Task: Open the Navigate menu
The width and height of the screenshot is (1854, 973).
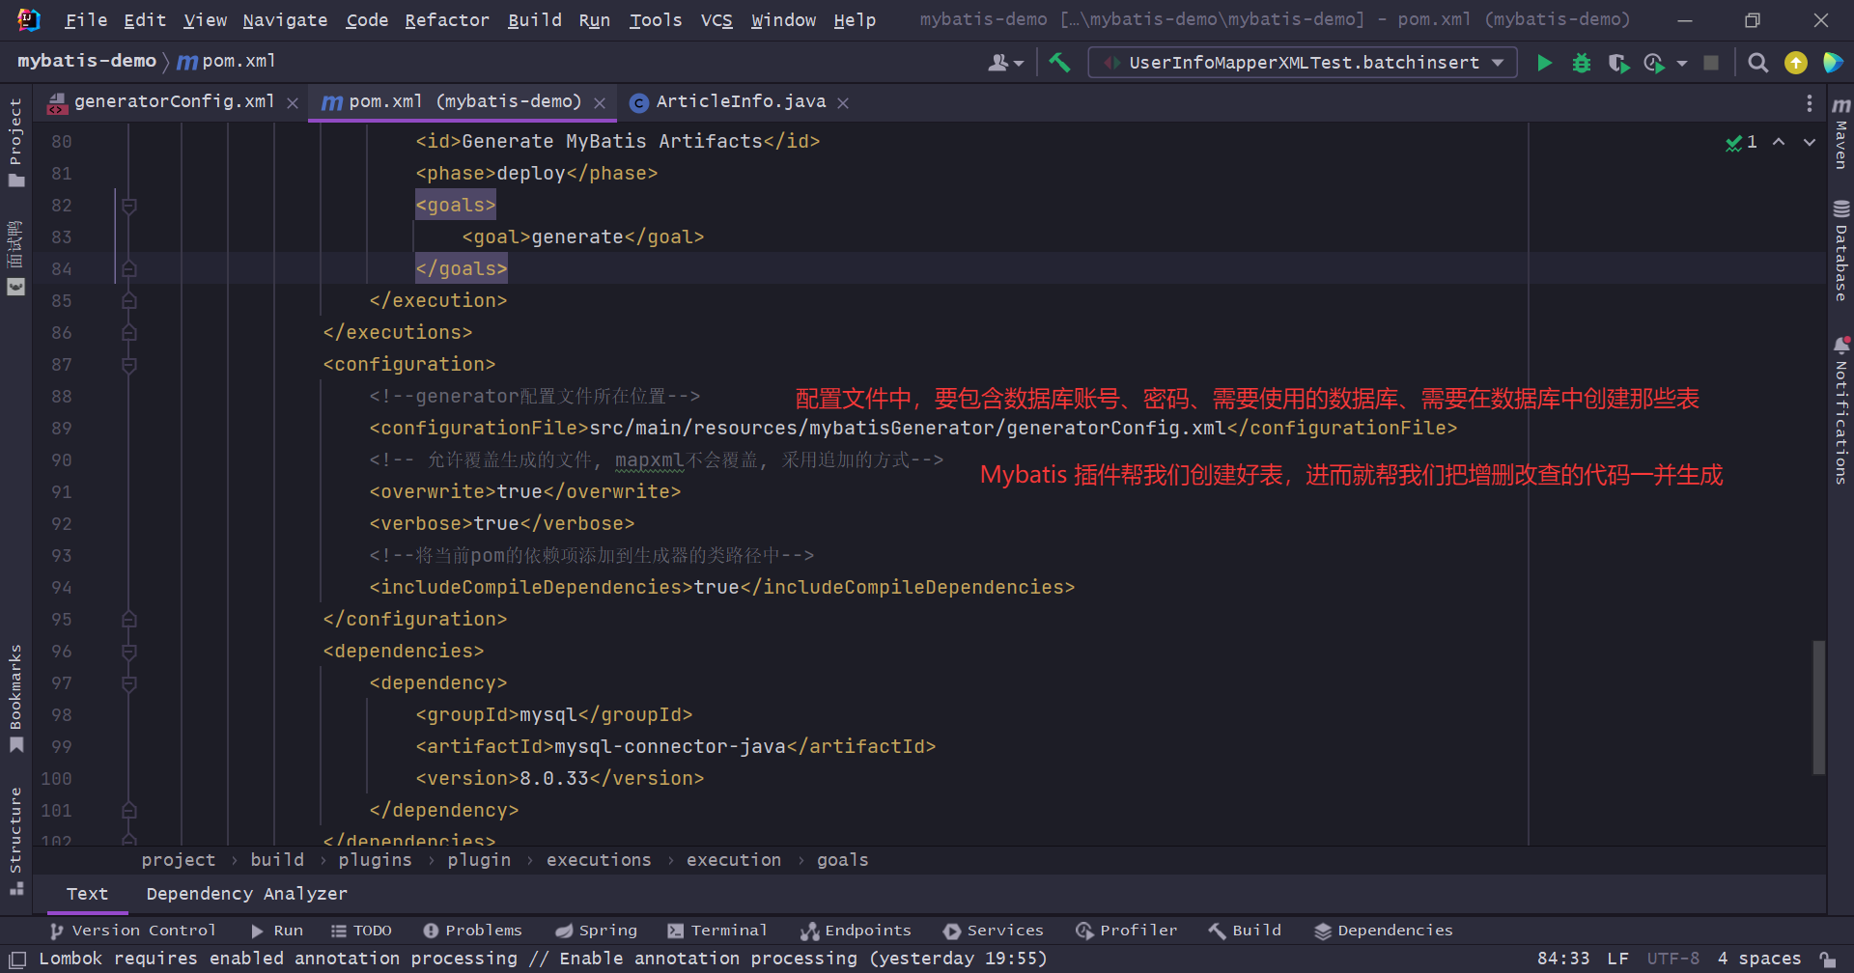Action: pos(285,20)
